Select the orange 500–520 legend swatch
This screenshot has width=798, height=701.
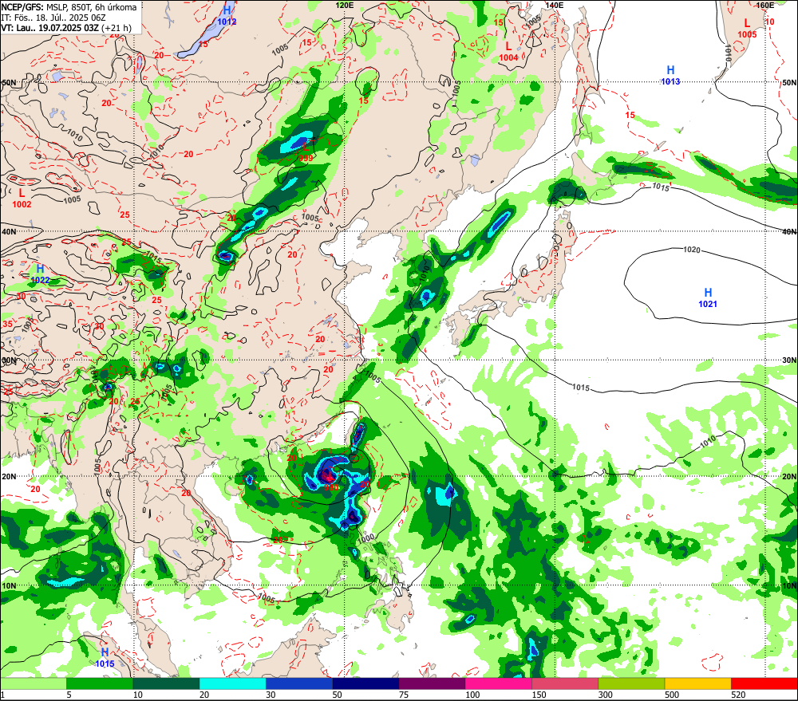tap(697, 683)
